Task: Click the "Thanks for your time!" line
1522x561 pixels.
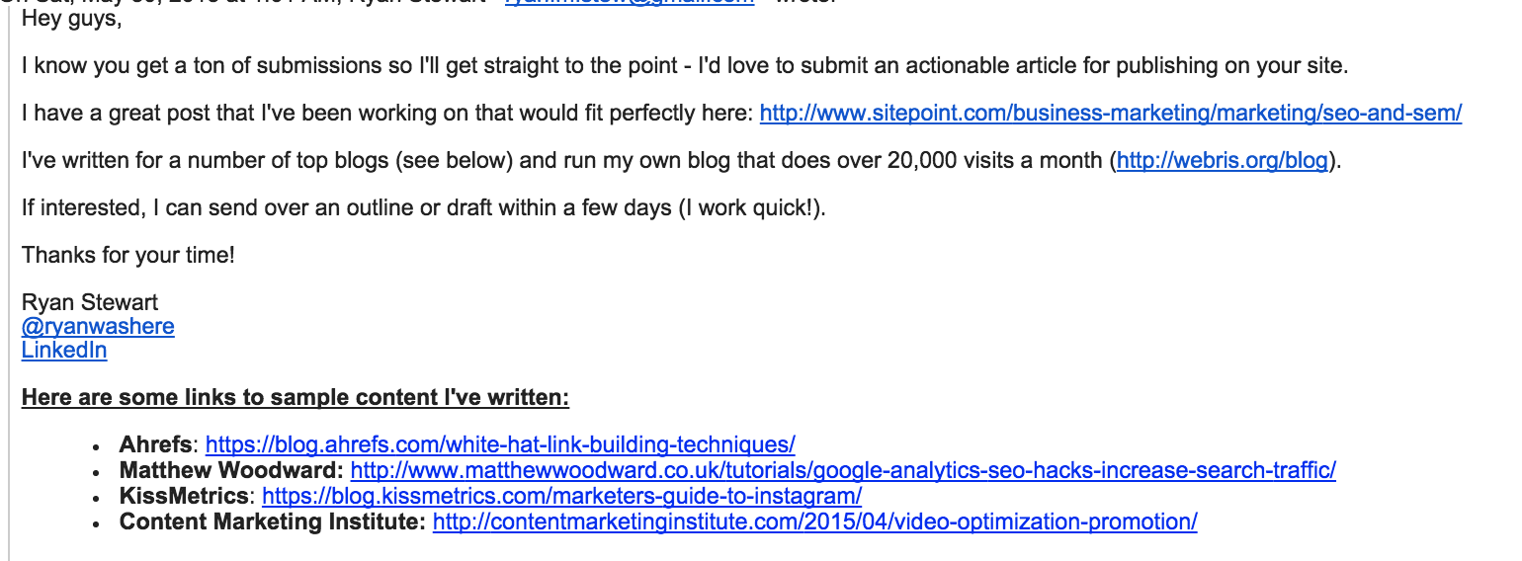Action: [128, 256]
